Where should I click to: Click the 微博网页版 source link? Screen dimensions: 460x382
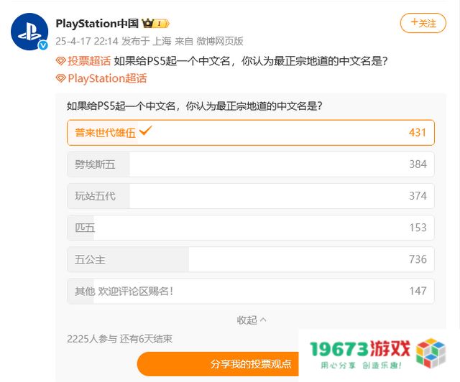(220, 41)
